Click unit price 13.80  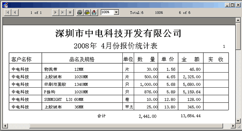(x=170, y=107)
